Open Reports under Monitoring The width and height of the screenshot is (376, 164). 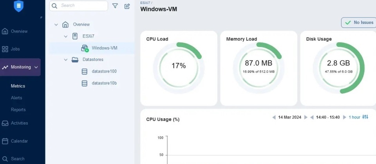pyautogui.click(x=18, y=110)
